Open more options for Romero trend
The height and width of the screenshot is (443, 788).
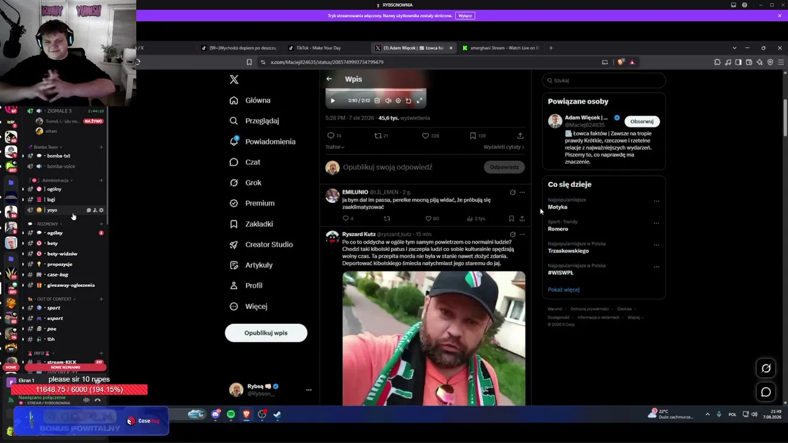point(656,223)
